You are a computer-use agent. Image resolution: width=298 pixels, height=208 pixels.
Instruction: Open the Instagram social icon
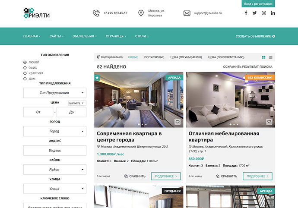(x=264, y=13)
